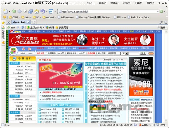
Task: Click the sync icon in sidebar toolbar
Action: point(23,27)
